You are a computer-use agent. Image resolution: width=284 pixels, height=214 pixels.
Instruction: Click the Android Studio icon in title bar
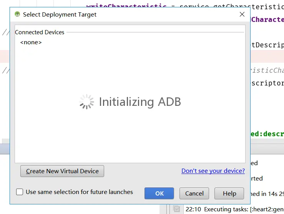pyautogui.click(x=17, y=14)
